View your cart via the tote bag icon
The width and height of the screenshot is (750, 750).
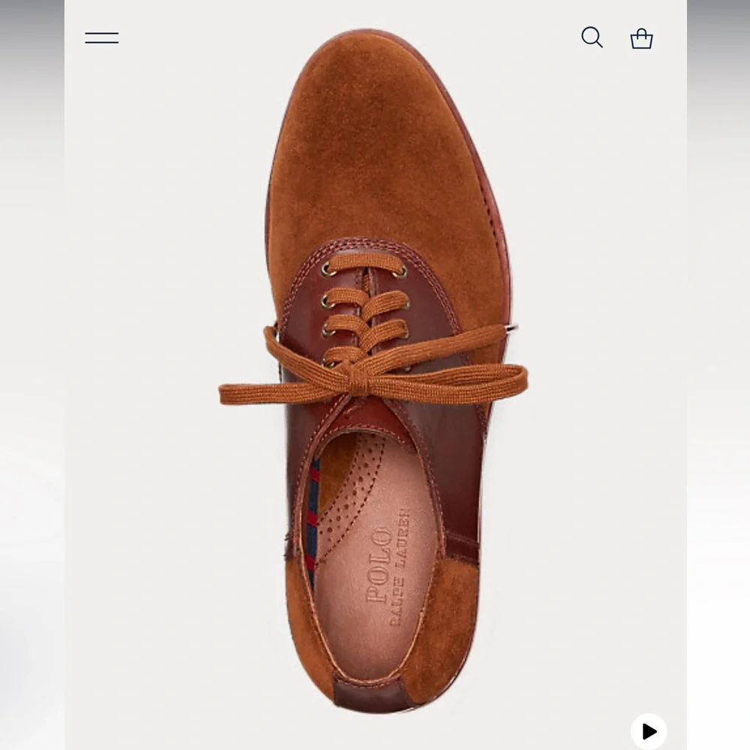pos(643,37)
